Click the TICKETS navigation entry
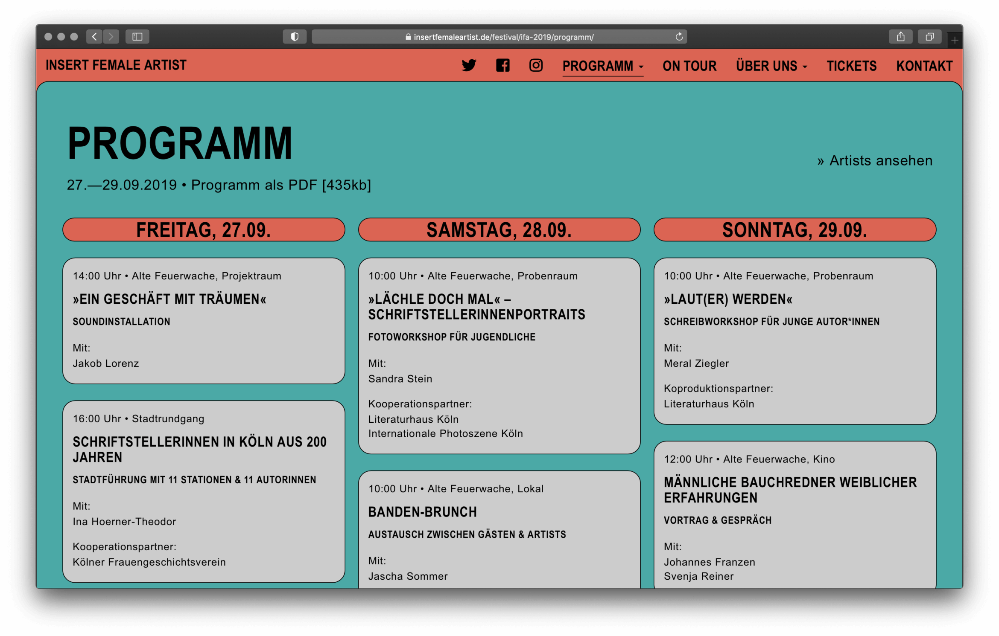Image resolution: width=999 pixels, height=636 pixels. pos(852,67)
